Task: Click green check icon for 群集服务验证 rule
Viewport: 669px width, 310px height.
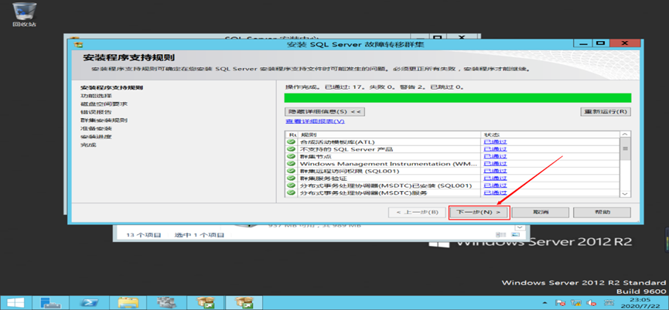Action: click(291, 179)
